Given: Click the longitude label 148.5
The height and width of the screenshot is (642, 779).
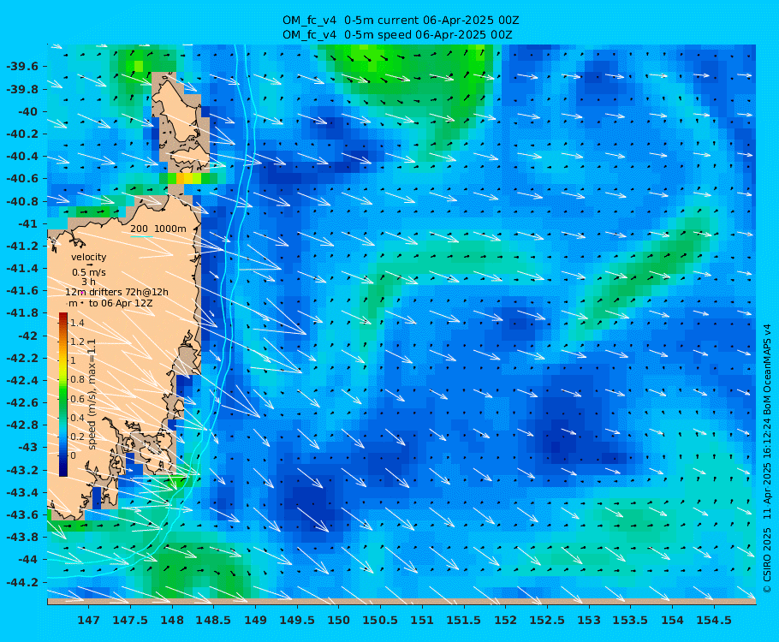Looking at the screenshot, I should click(214, 620).
